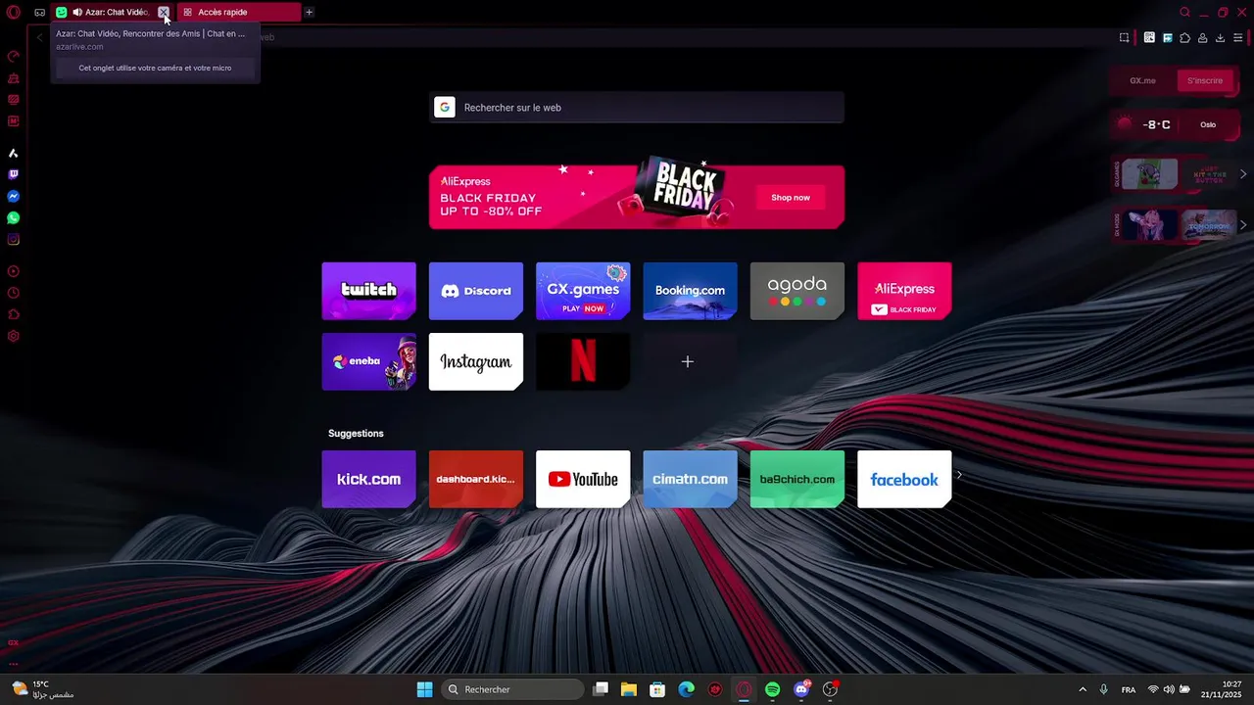Open the Twitch speed dial tile
This screenshot has height=705, width=1254.
368,291
